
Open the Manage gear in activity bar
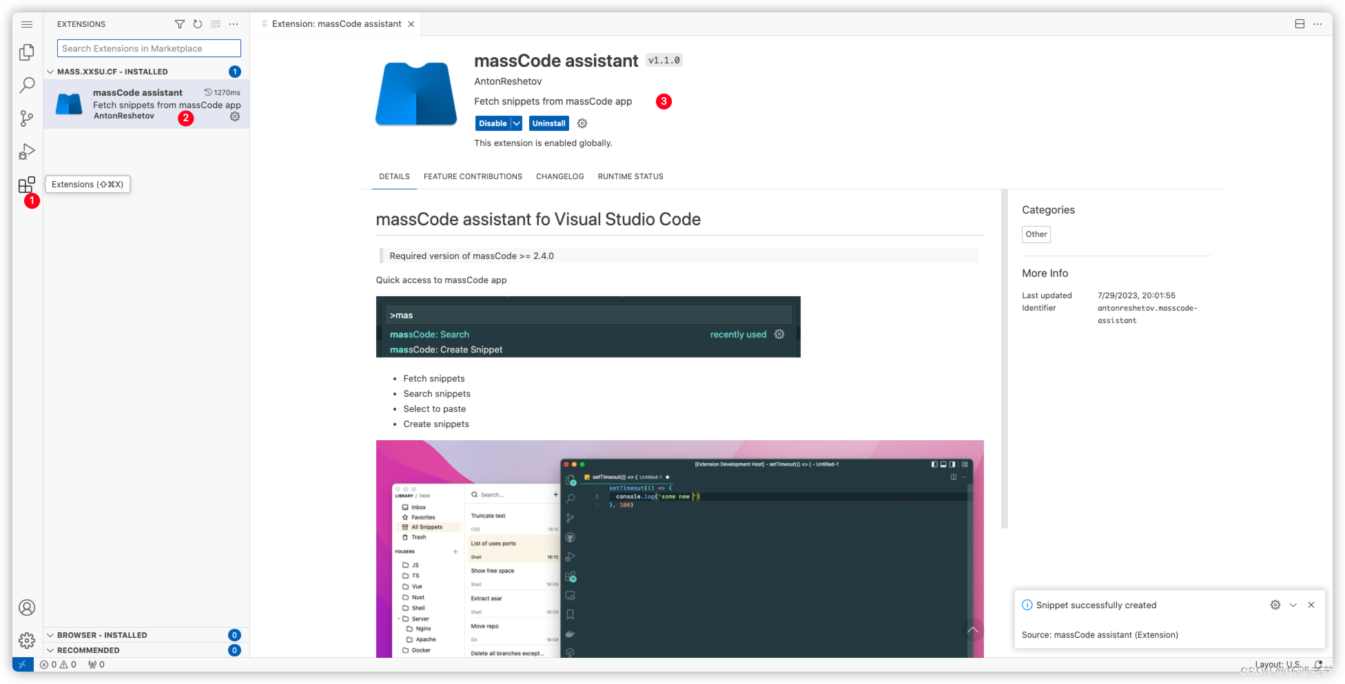click(x=27, y=641)
